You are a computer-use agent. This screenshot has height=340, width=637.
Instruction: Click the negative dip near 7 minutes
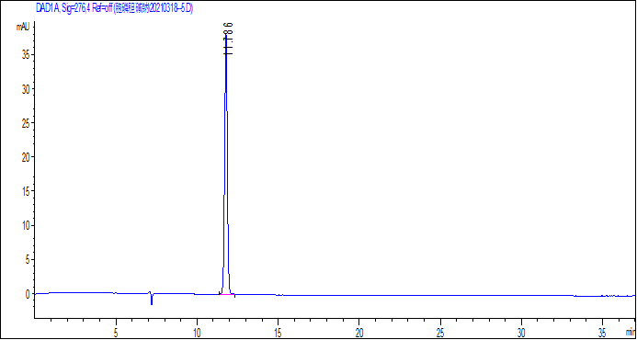click(x=152, y=299)
